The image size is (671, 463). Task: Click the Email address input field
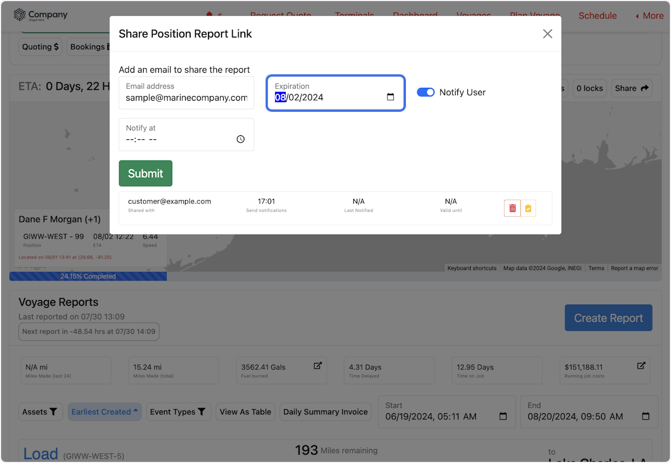coord(186,98)
